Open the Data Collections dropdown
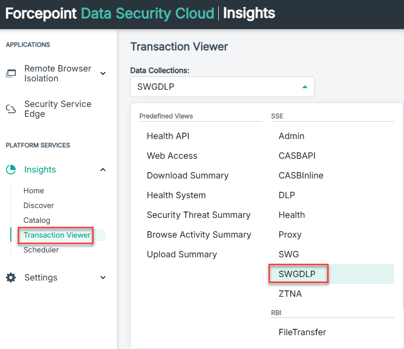This screenshot has height=349, width=404. (222, 87)
